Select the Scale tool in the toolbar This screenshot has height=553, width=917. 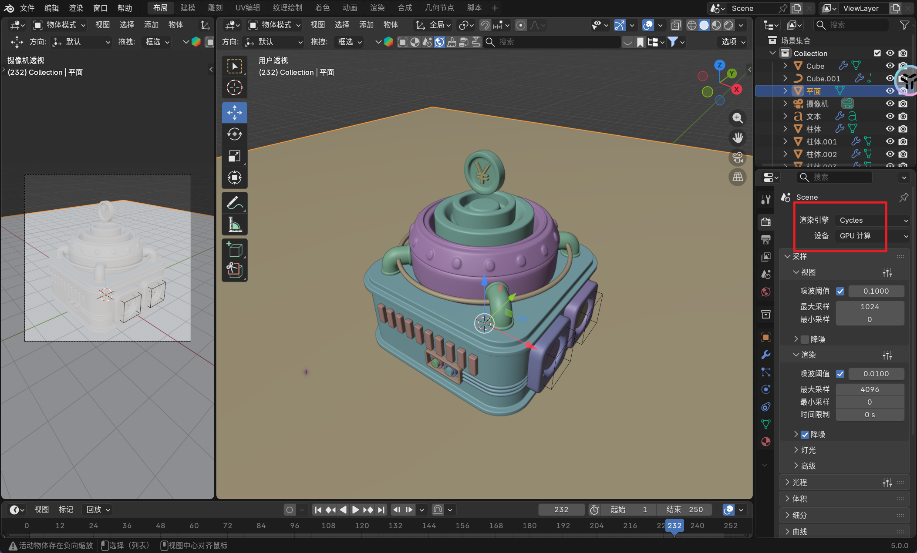coord(234,156)
